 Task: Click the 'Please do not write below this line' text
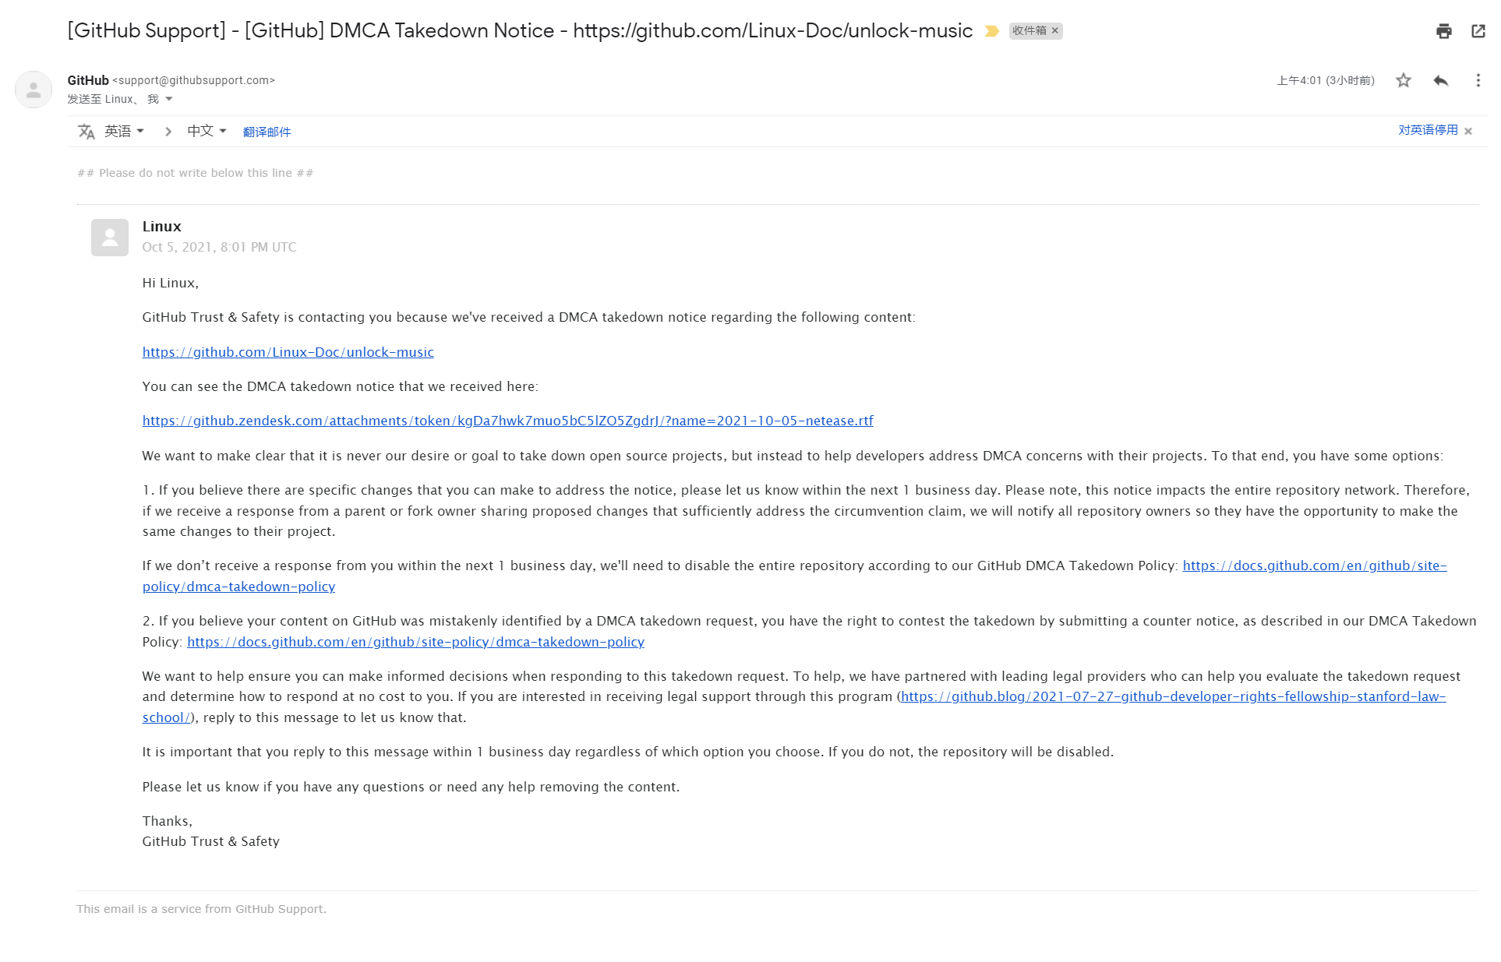196,173
